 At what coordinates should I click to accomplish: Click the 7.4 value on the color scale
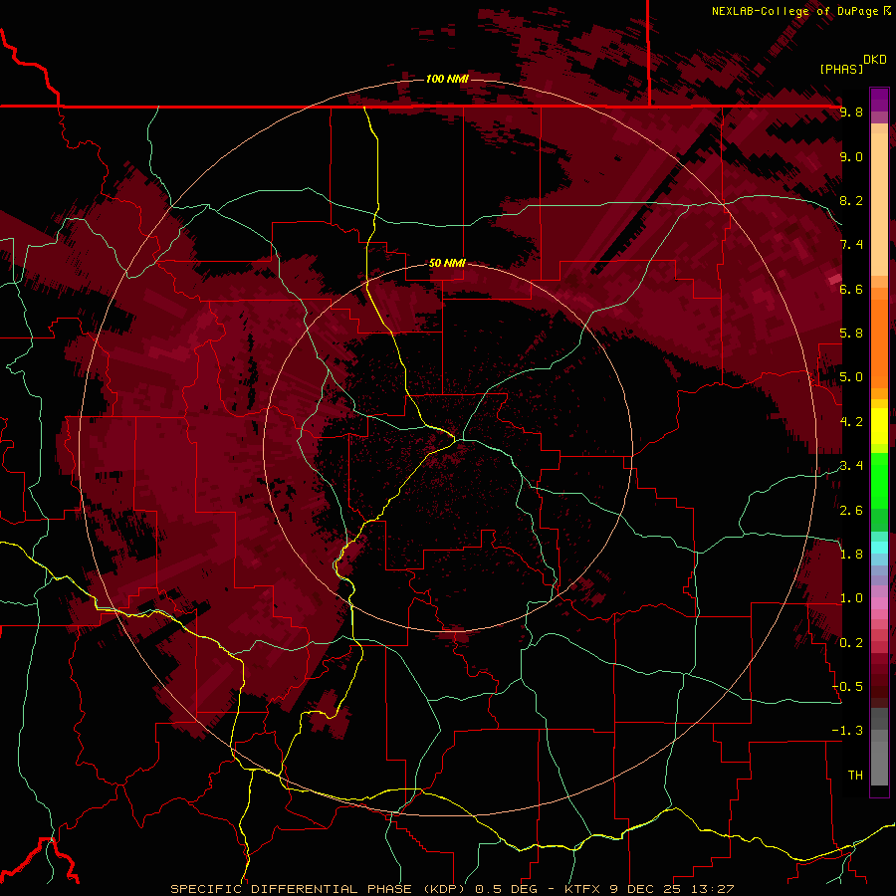(851, 245)
